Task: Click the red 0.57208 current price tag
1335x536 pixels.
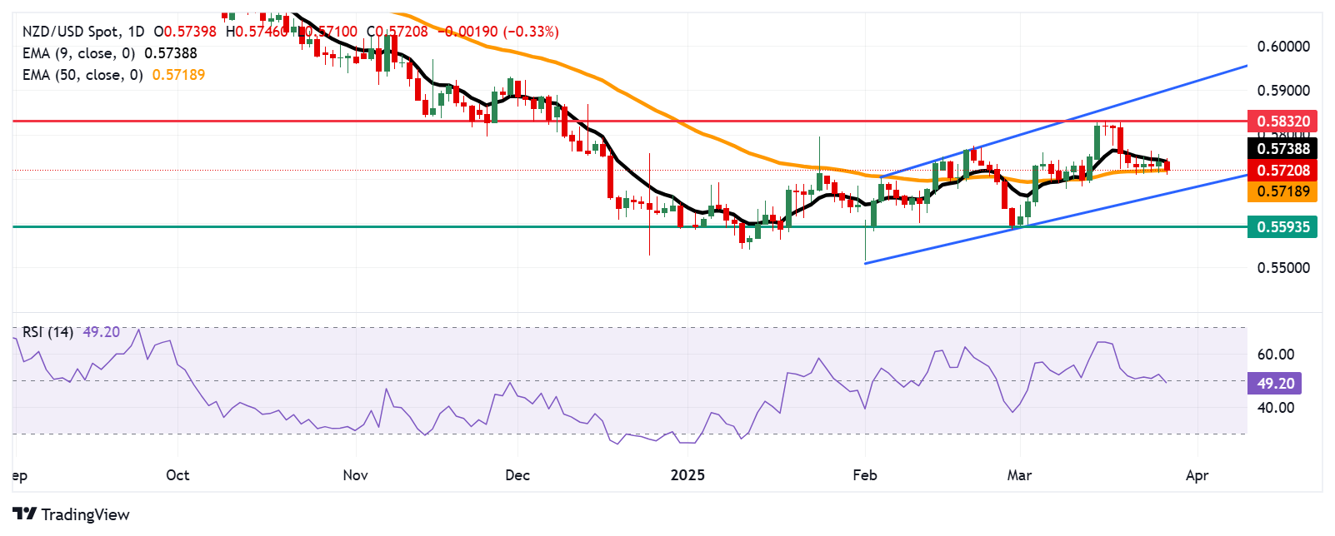Action: 1282,171
